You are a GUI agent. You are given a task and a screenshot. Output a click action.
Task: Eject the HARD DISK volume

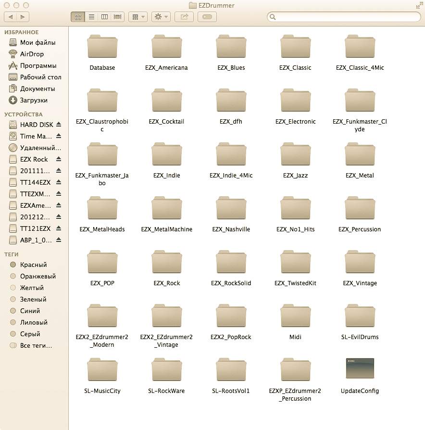click(59, 125)
